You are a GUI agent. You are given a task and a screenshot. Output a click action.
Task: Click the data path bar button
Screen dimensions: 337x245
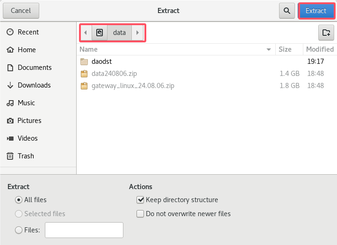[119, 33]
